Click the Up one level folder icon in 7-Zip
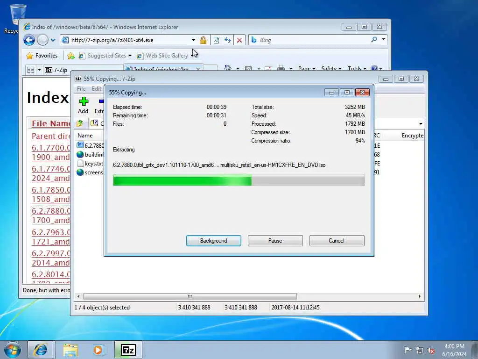478x359 pixels. coord(80,123)
